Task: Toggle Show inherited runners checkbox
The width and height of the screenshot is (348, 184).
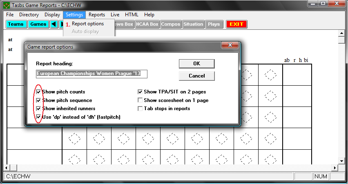Action: point(39,109)
